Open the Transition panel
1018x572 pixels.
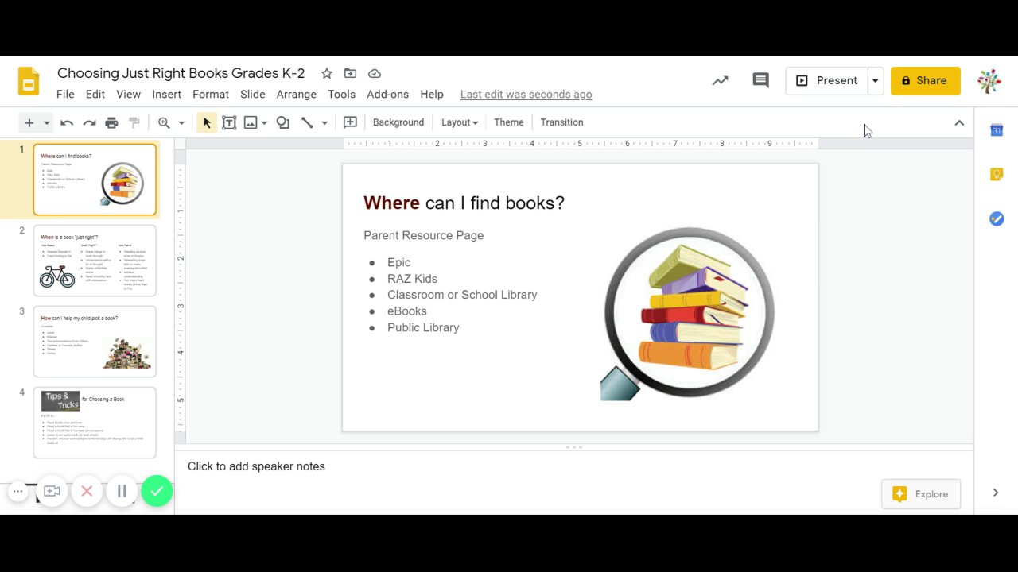(561, 122)
